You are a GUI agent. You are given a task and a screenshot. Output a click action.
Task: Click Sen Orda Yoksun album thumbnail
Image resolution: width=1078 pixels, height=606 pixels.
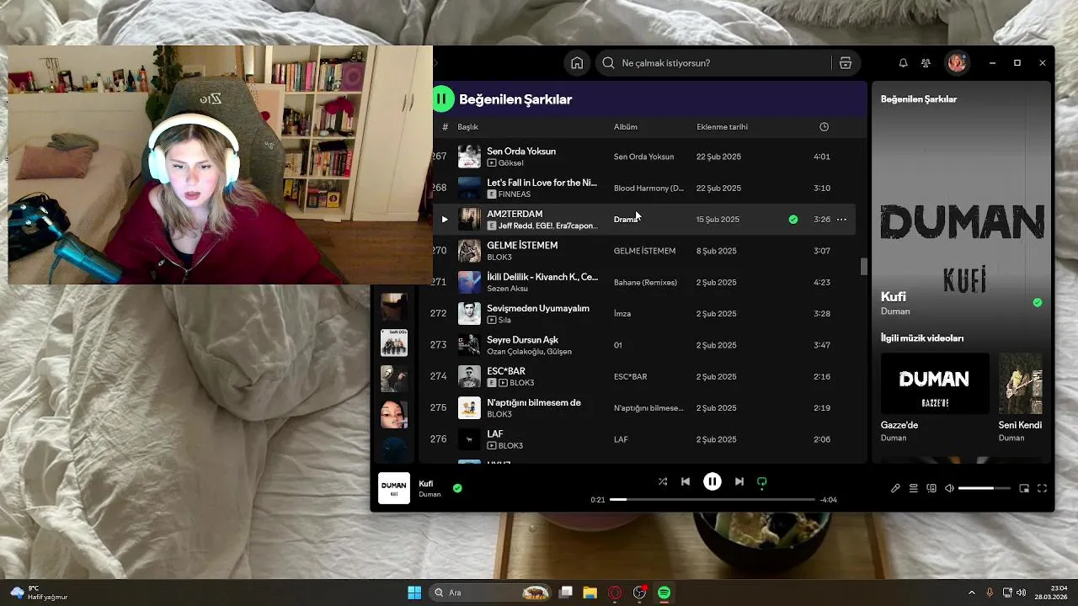point(469,157)
